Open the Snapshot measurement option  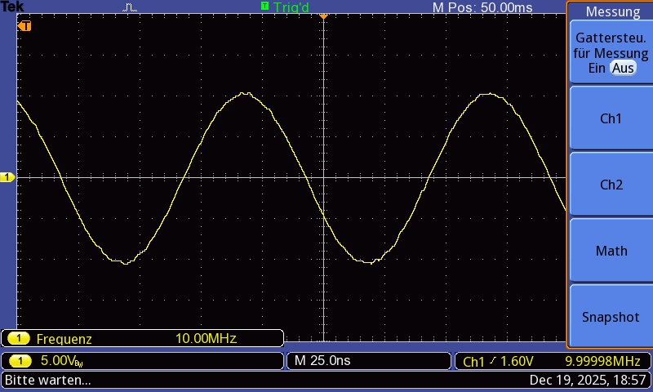(611, 317)
